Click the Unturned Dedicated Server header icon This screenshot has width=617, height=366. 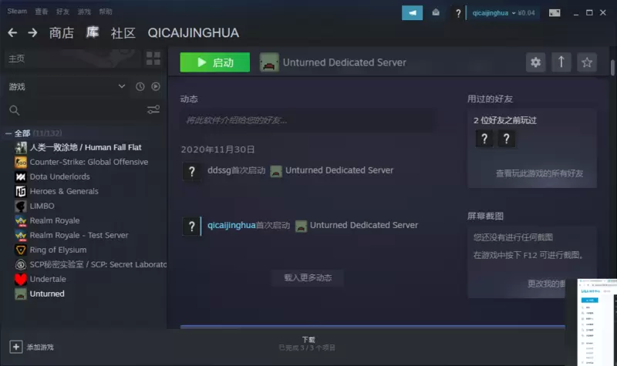[x=269, y=62]
